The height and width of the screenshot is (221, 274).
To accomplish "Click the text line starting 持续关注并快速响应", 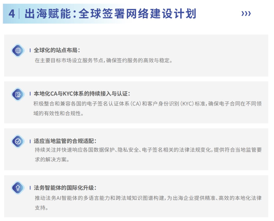I will pyautogui.click(x=148, y=150).
